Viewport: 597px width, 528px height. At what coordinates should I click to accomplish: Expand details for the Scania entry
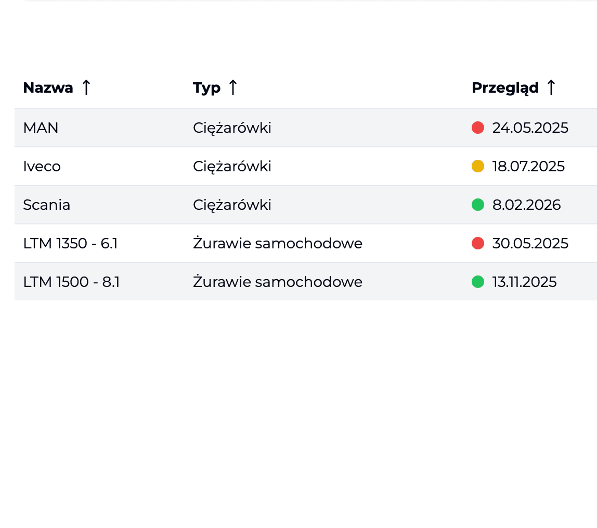tap(46, 204)
